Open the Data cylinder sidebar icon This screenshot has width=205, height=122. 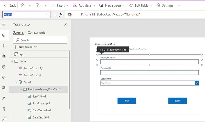click(x=4, y=67)
